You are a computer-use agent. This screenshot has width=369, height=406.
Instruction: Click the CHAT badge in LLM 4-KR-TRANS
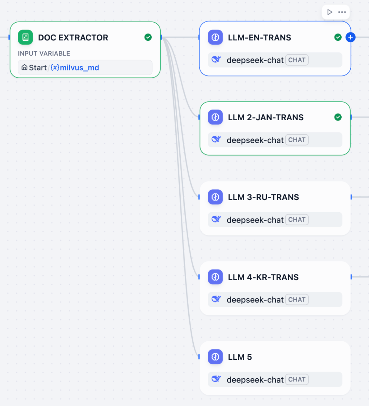(297, 300)
